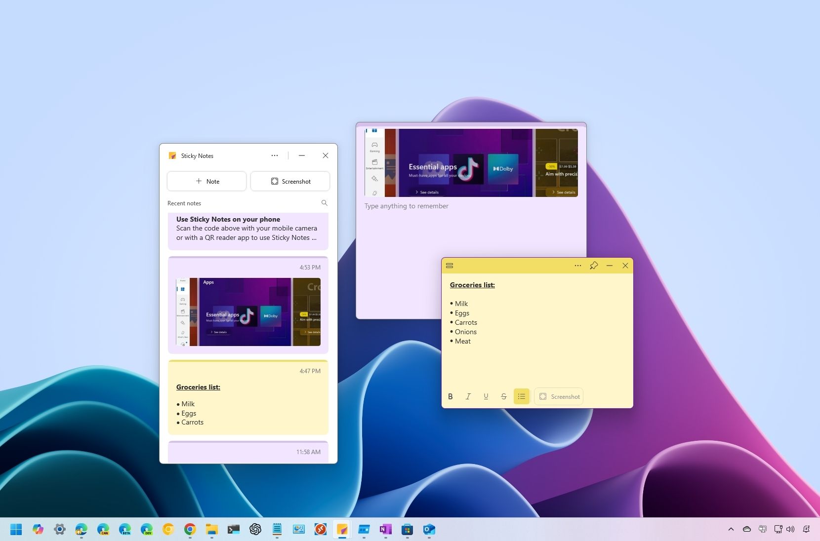Open the Screenshot tool on the yellow note
Viewport: 820px width, 541px height.
(x=559, y=396)
